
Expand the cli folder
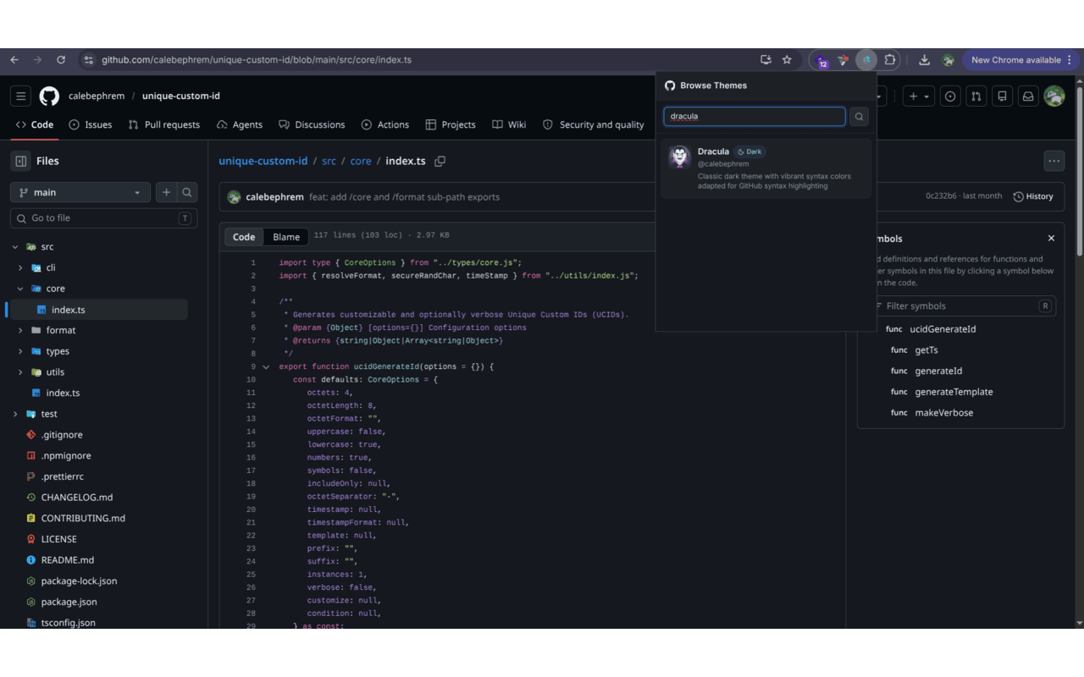point(20,267)
